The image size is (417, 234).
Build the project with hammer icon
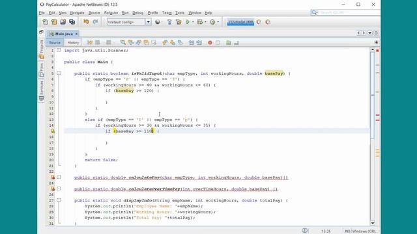169,22
